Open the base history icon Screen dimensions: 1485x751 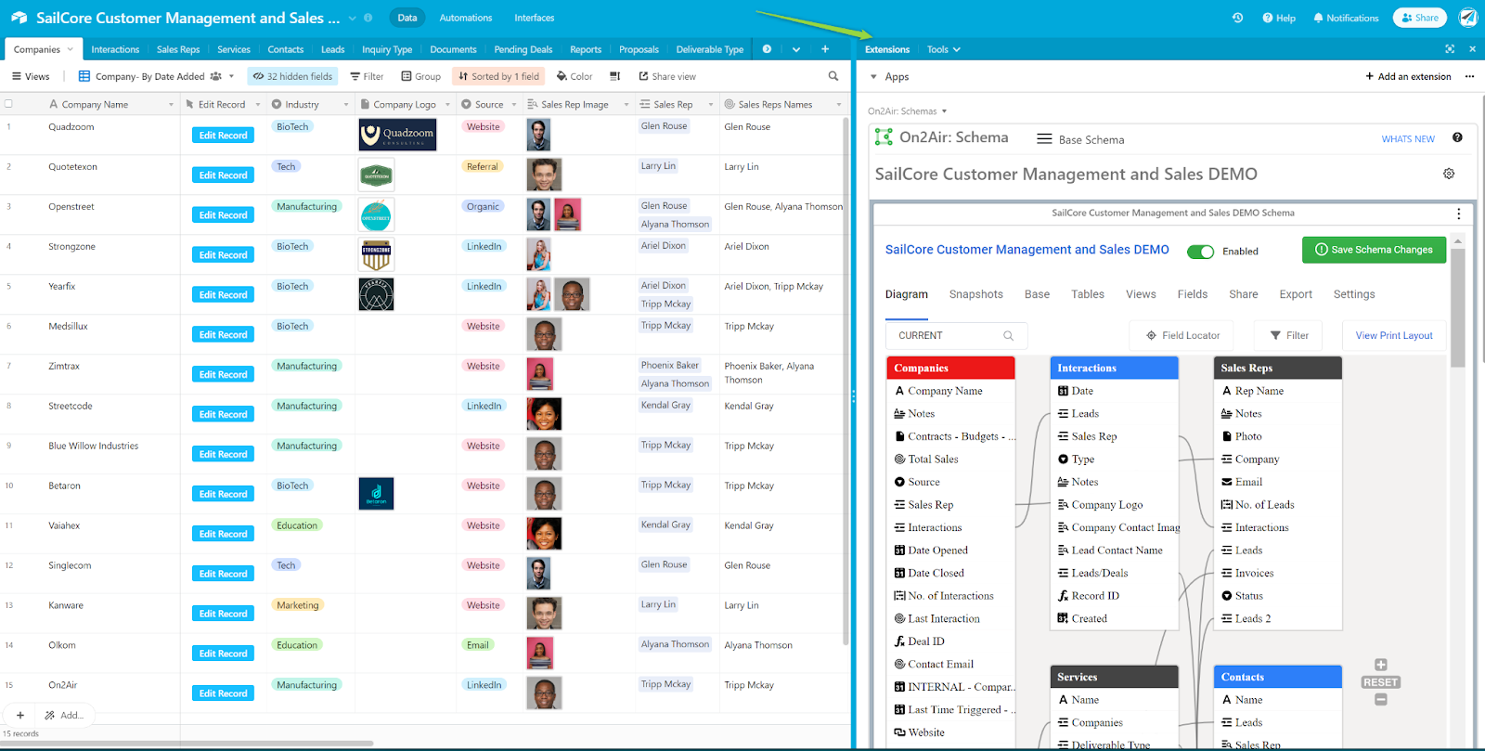1237,18
